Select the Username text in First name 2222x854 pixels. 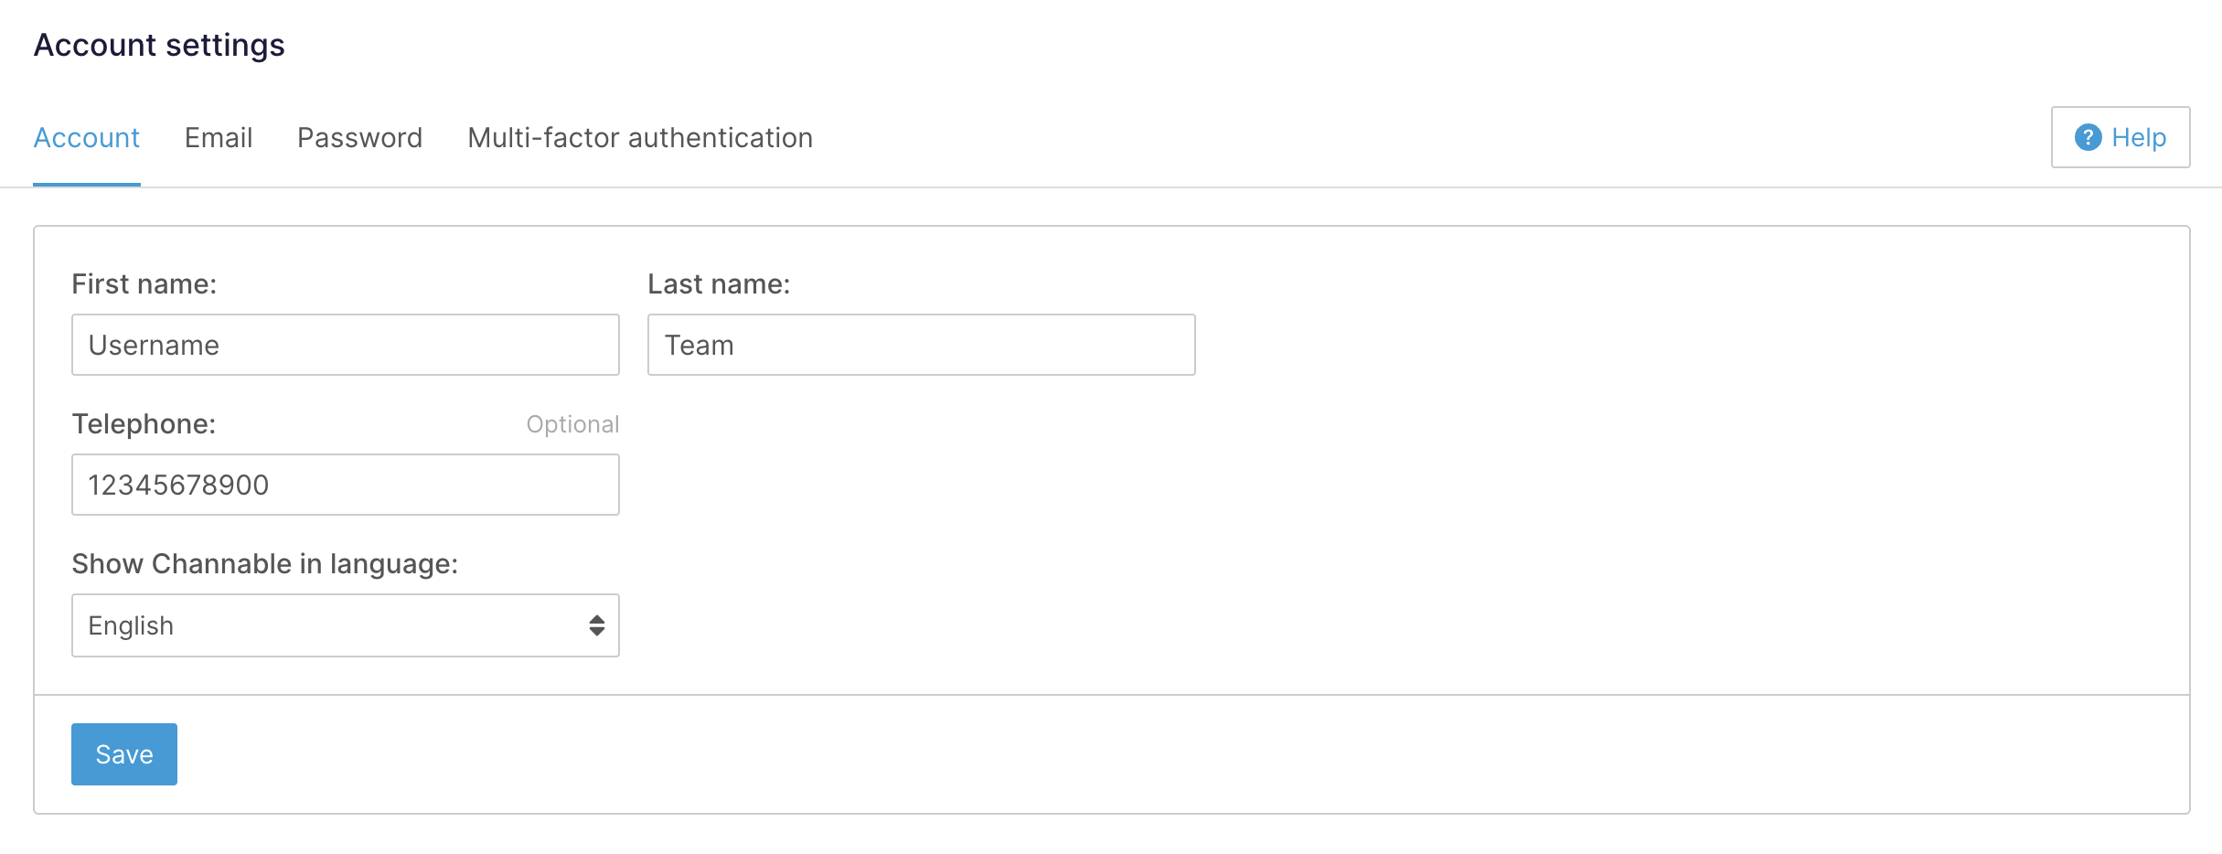[154, 345]
